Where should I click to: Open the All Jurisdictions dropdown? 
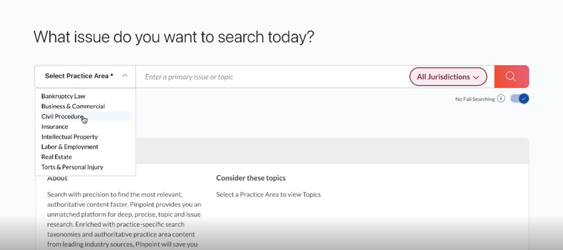tap(448, 77)
